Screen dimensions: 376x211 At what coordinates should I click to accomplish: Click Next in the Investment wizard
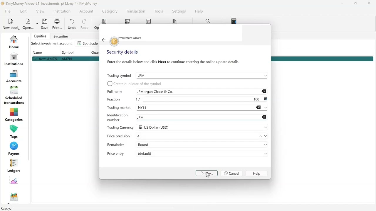click(207, 173)
